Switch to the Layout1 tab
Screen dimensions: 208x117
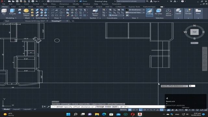pyautogui.click(x=17, y=109)
